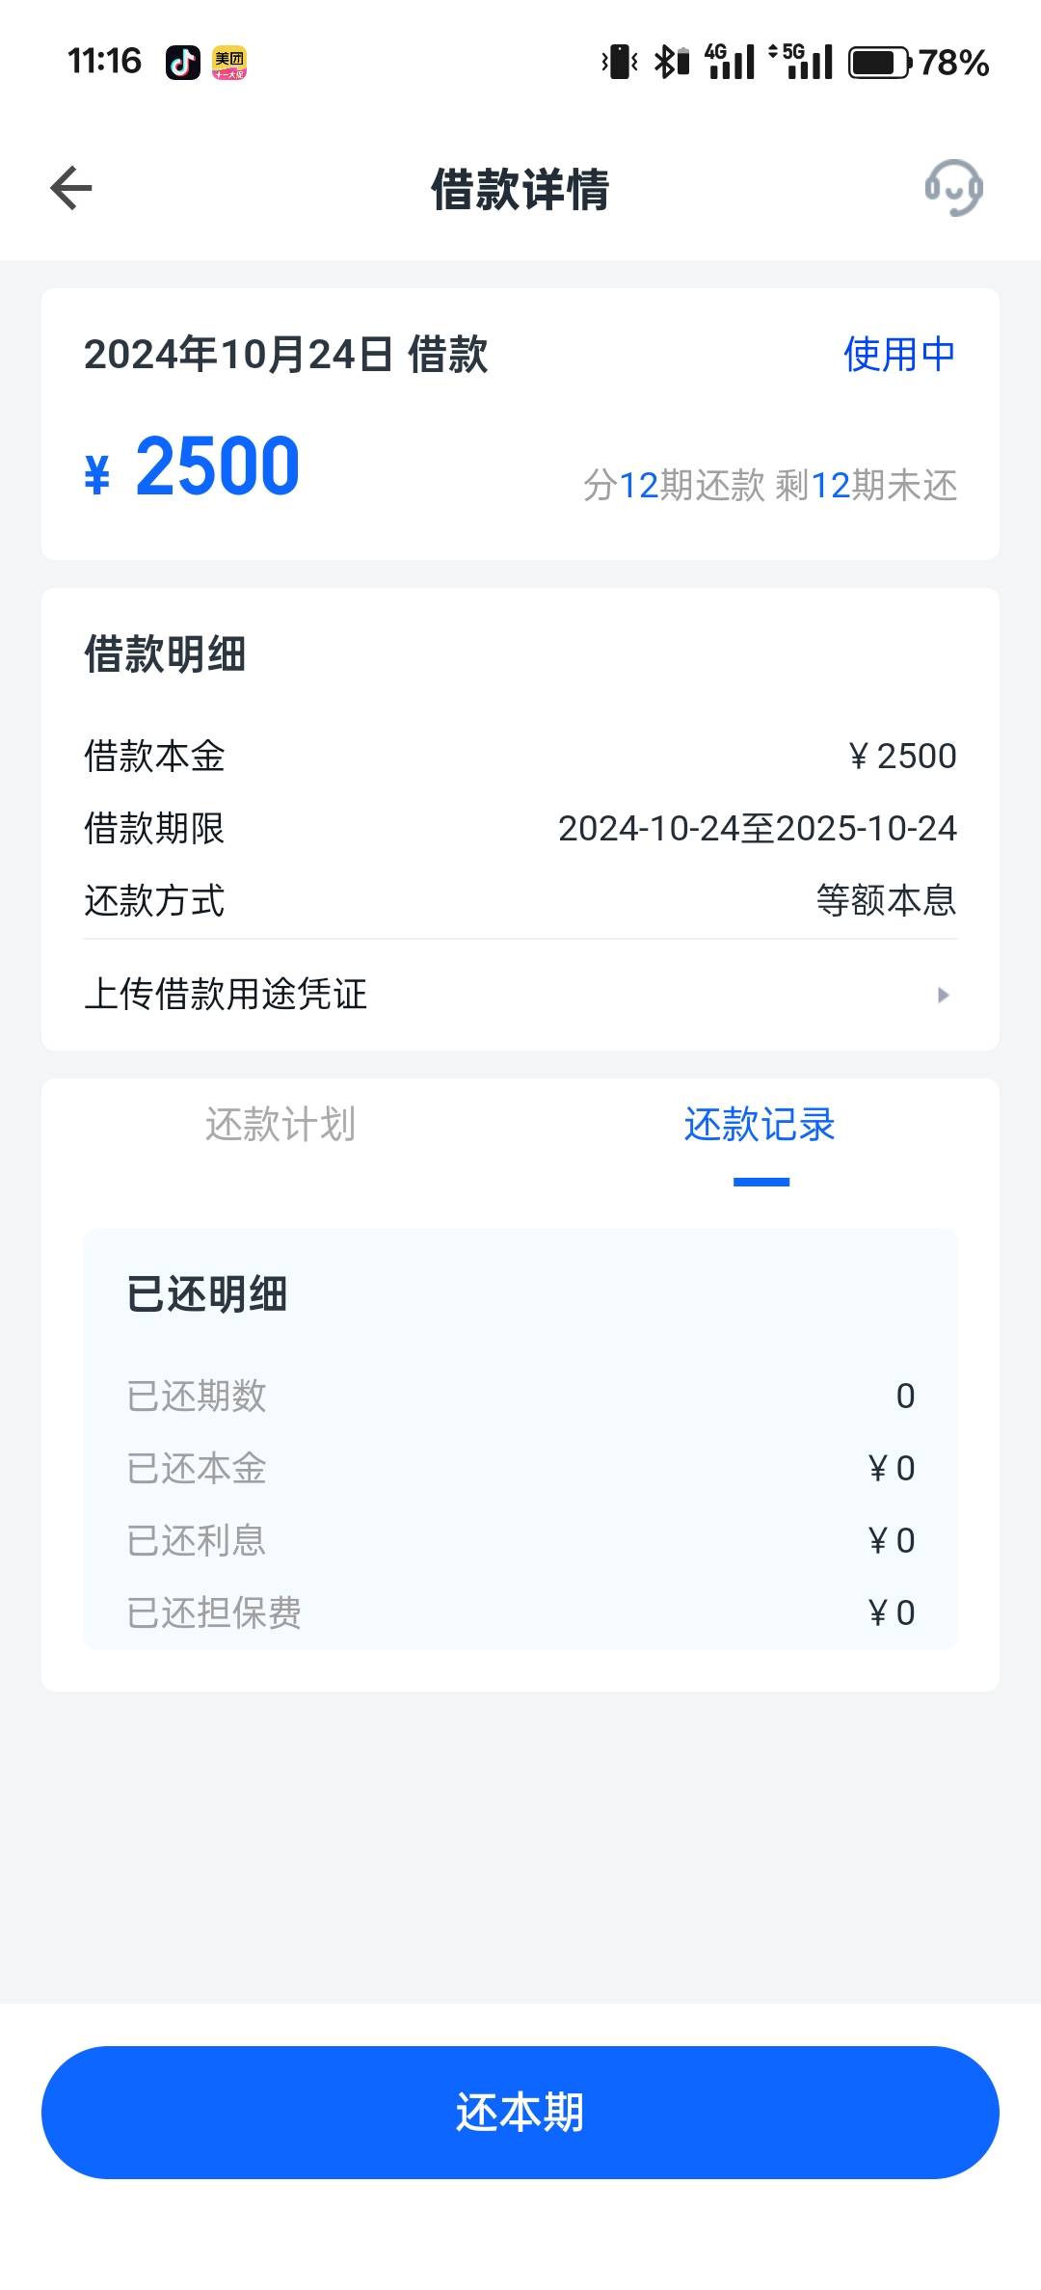Screen dimensions: 1041x2290
Task: Switch to 还款计划 tab
Action: (280, 1125)
